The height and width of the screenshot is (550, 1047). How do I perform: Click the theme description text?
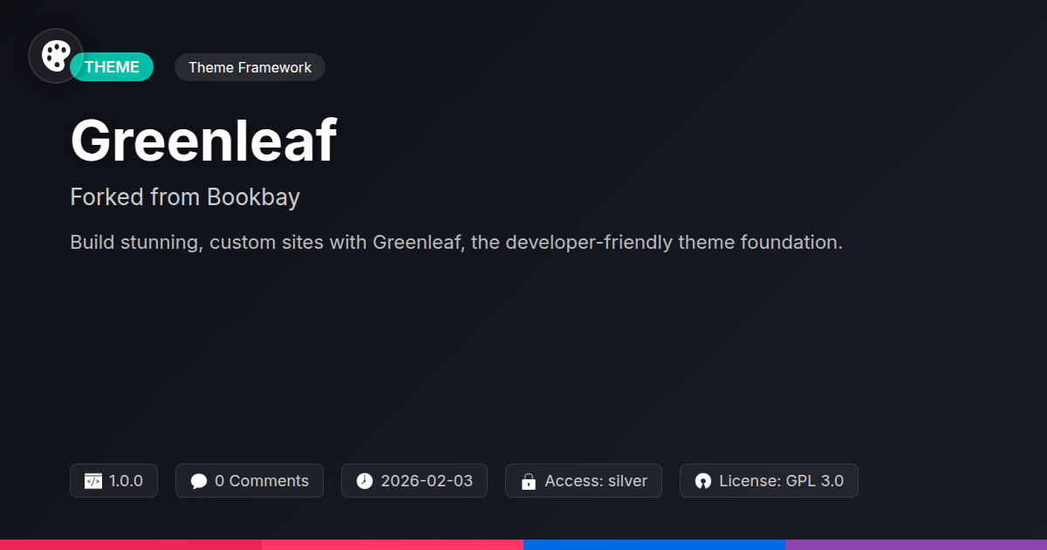(x=456, y=243)
